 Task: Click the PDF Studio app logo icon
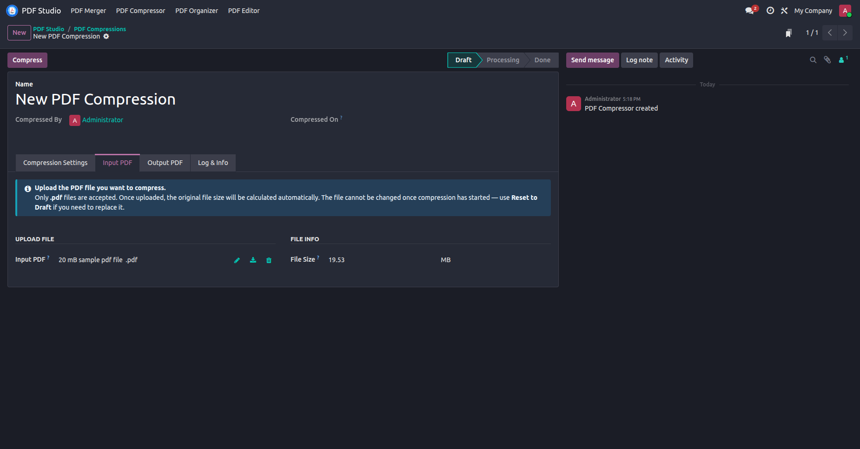coord(12,10)
